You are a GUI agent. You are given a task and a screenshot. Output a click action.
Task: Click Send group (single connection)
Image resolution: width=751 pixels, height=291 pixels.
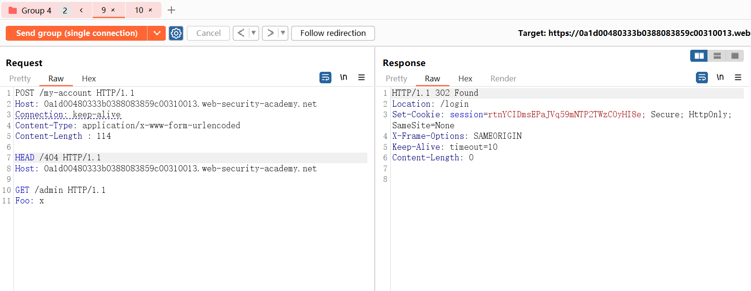pos(77,33)
